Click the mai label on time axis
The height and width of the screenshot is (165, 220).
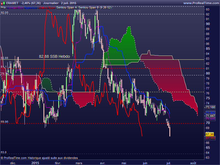tap(124, 163)
